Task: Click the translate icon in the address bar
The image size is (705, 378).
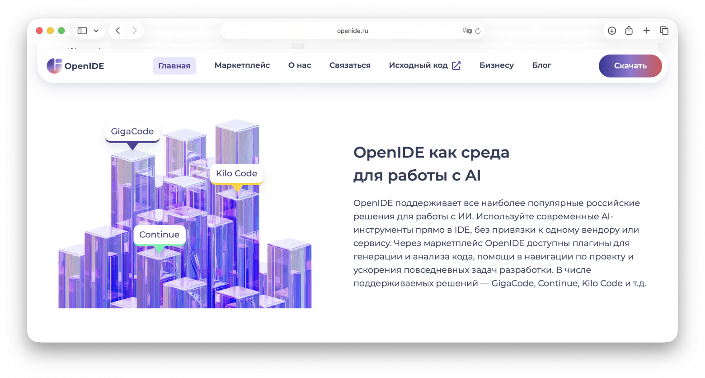Action: (x=467, y=31)
